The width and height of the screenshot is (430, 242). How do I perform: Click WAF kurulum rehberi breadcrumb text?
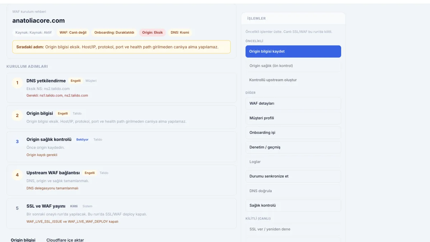(x=29, y=12)
